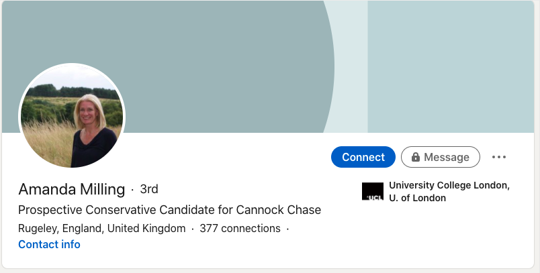This screenshot has width=540, height=273.
Task: Open the three-dot More actions menu
Action: [x=498, y=157]
